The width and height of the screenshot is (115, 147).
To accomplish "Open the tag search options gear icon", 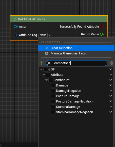I will click(111, 63).
